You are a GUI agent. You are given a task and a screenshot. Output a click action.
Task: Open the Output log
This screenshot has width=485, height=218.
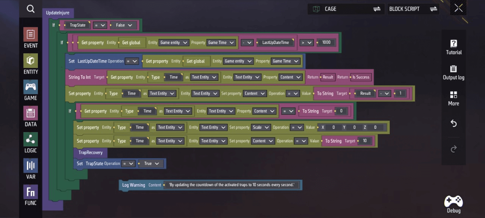pos(454,73)
